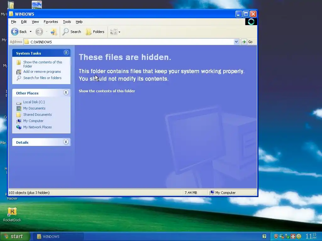
Task: Open My Computer from Other Places
Action: pos(33,121)
